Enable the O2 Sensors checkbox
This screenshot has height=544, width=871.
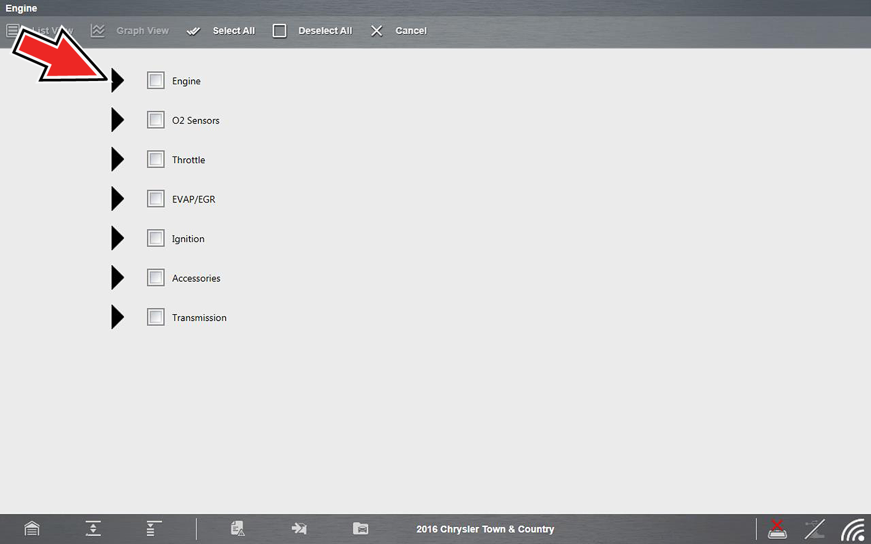point(156,120)
